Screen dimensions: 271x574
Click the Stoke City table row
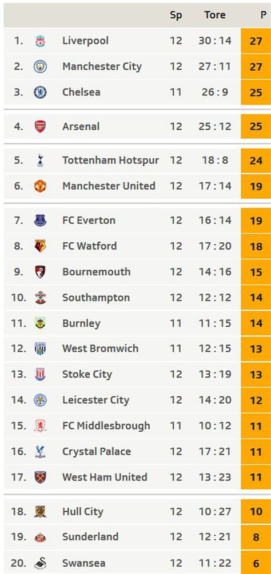(x=137, y=375)
